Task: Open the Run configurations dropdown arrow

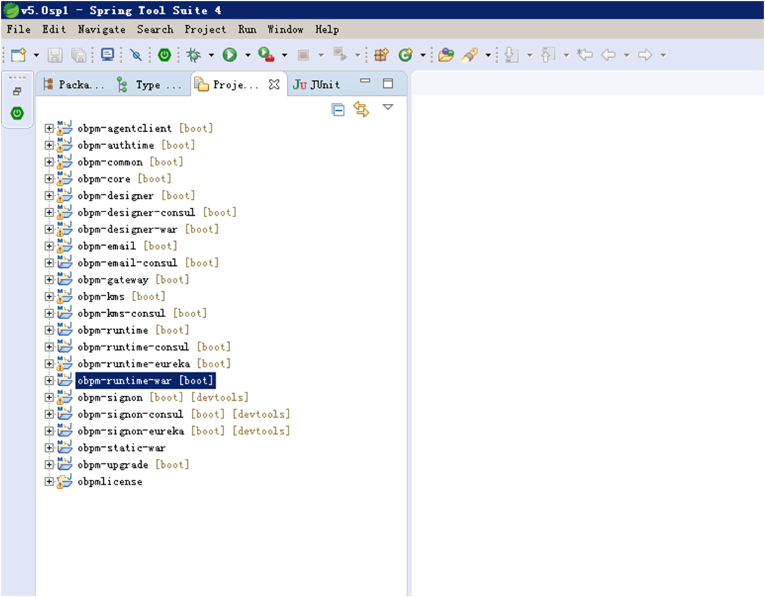Action: [x=247, y=55]
